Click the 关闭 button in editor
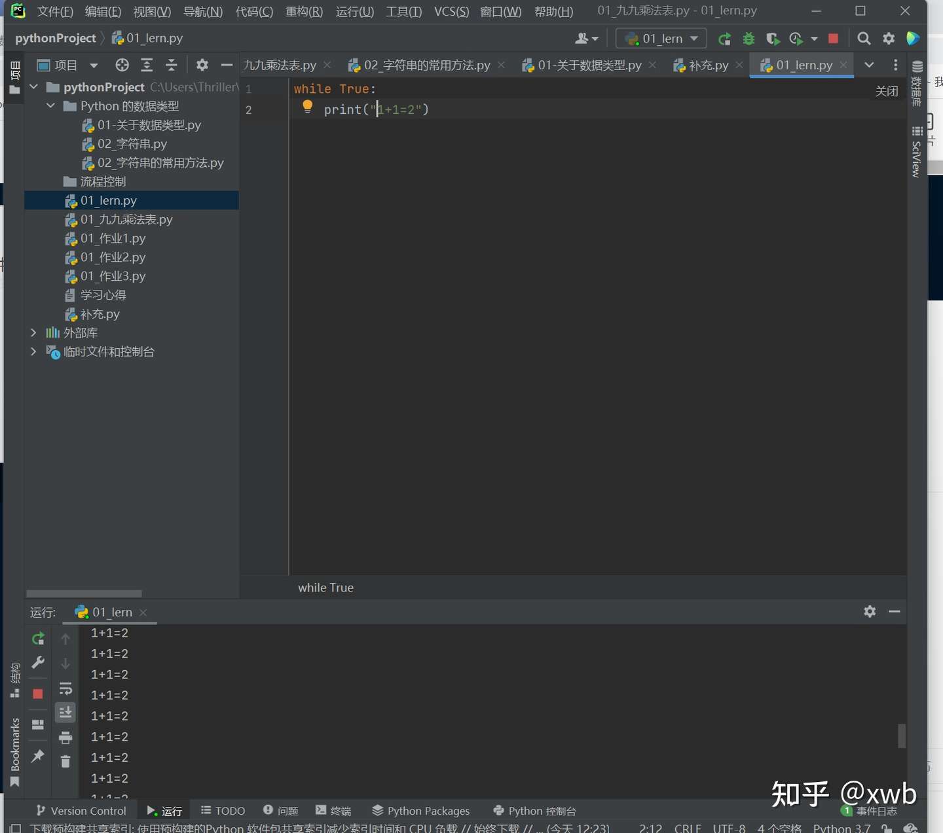 [x=887, y=91]
